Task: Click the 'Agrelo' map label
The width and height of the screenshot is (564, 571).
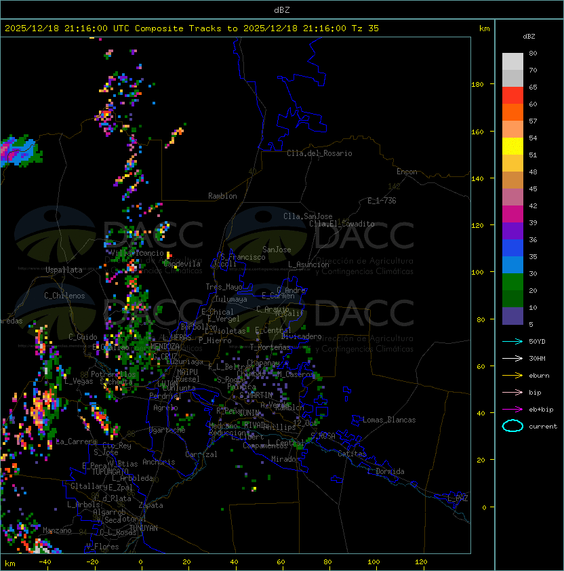Action: tap(165, 408)
